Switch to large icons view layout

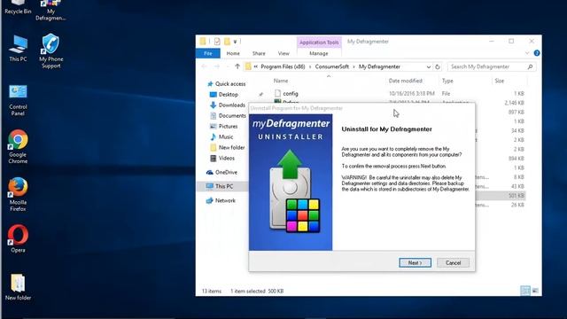(535, 291)
